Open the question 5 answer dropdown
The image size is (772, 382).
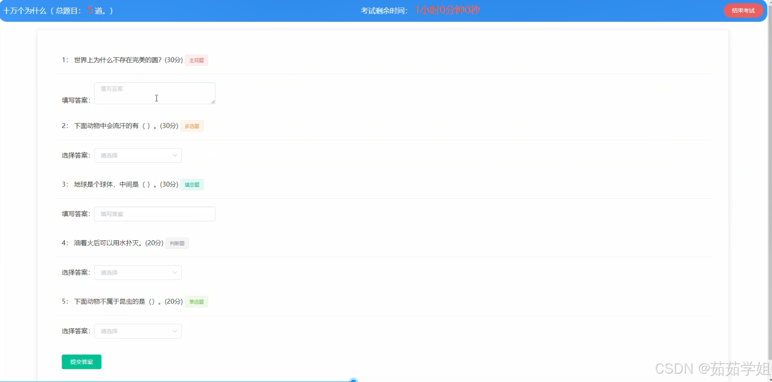point(138,331)
